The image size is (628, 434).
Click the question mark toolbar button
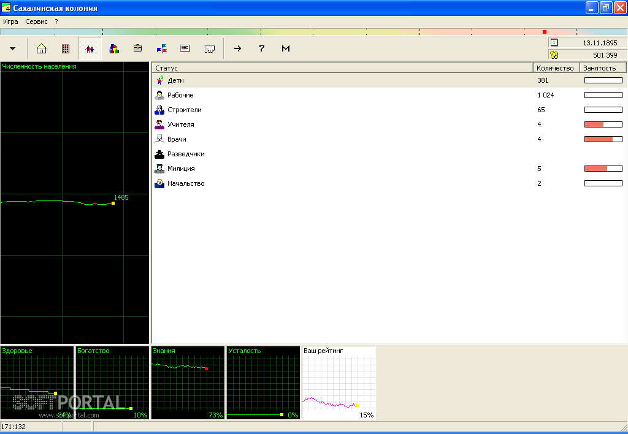pyautogui.click(x=262, y=49)
